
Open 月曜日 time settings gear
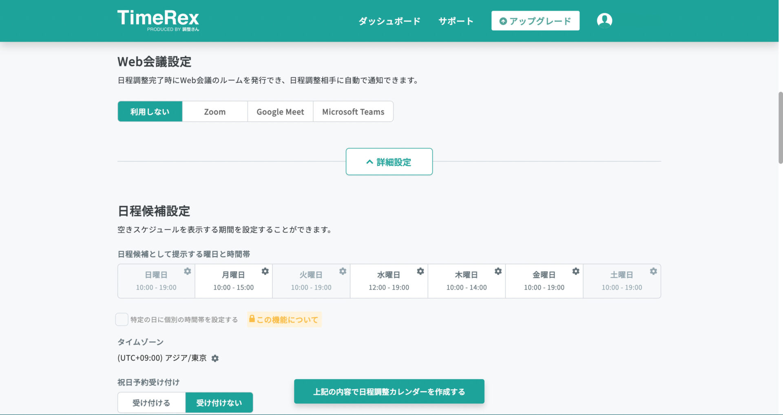tap(265, 271)
